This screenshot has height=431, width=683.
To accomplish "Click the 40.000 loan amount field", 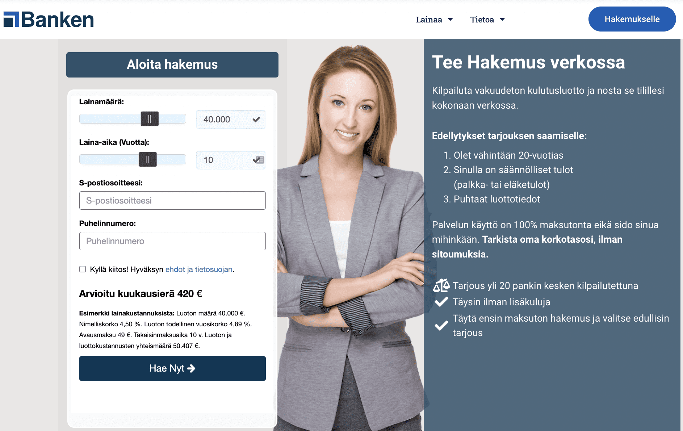I will point(231,120).
